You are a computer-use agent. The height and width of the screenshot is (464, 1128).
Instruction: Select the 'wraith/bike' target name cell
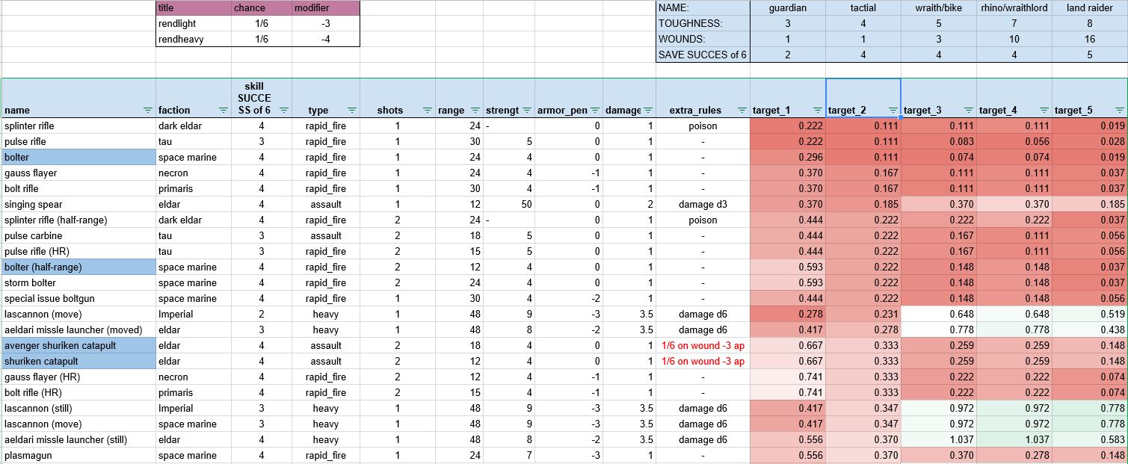tap(939, 7)
